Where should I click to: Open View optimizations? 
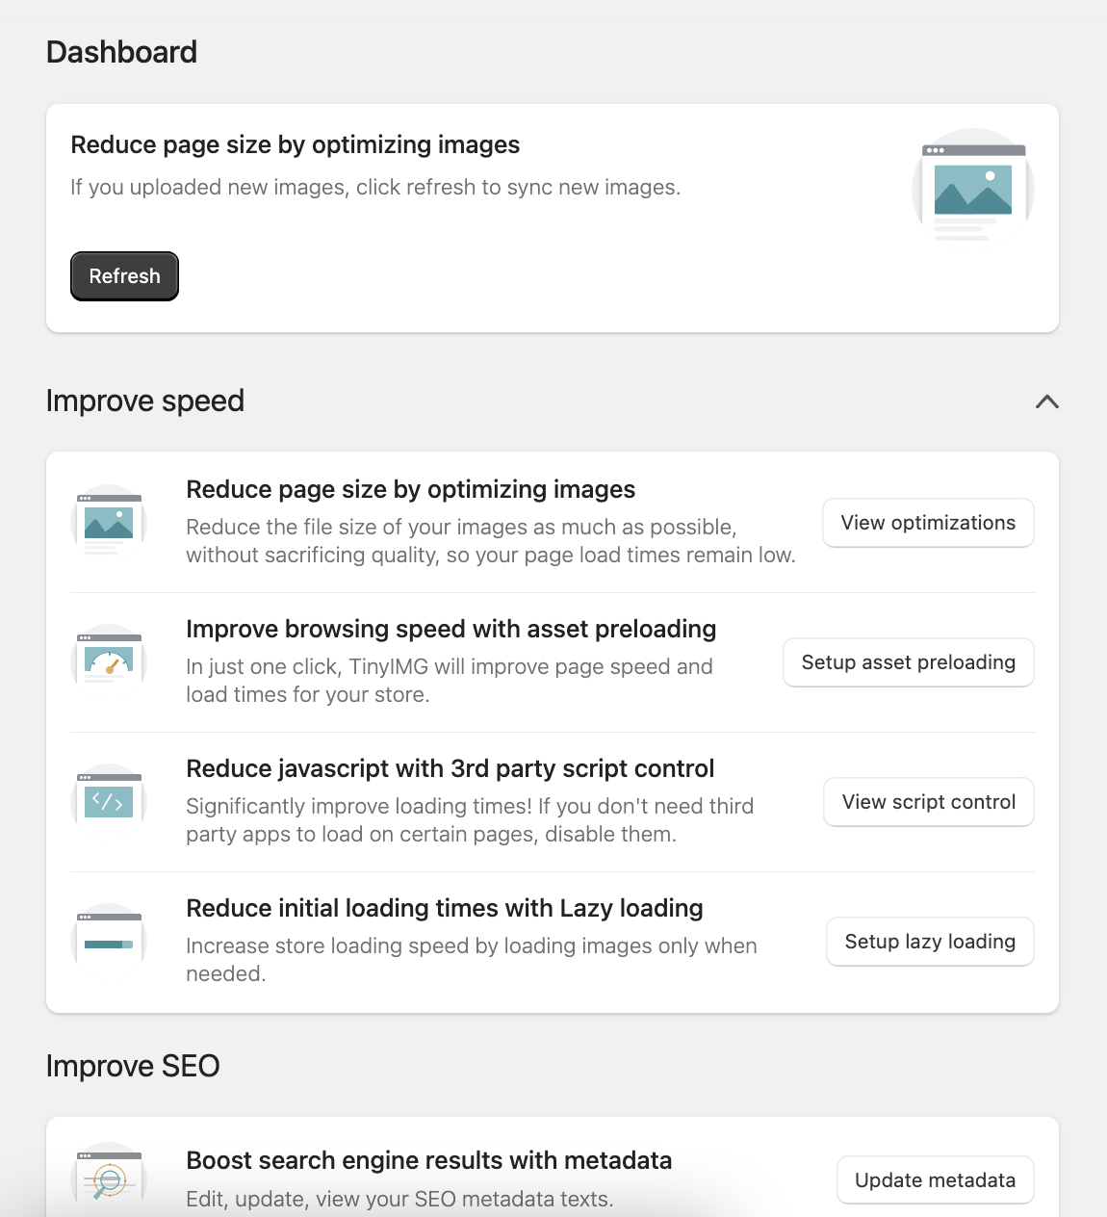pos(927,523)
